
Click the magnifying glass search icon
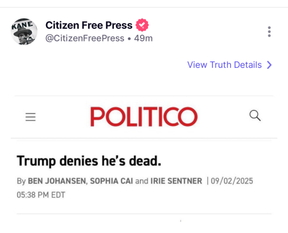(255, 116)
